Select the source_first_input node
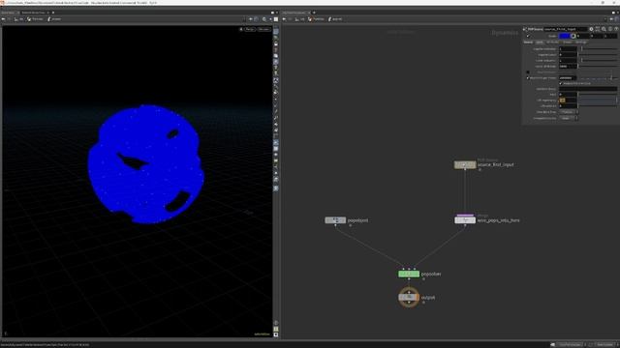The image size is (620, 348). coord(465,164)
